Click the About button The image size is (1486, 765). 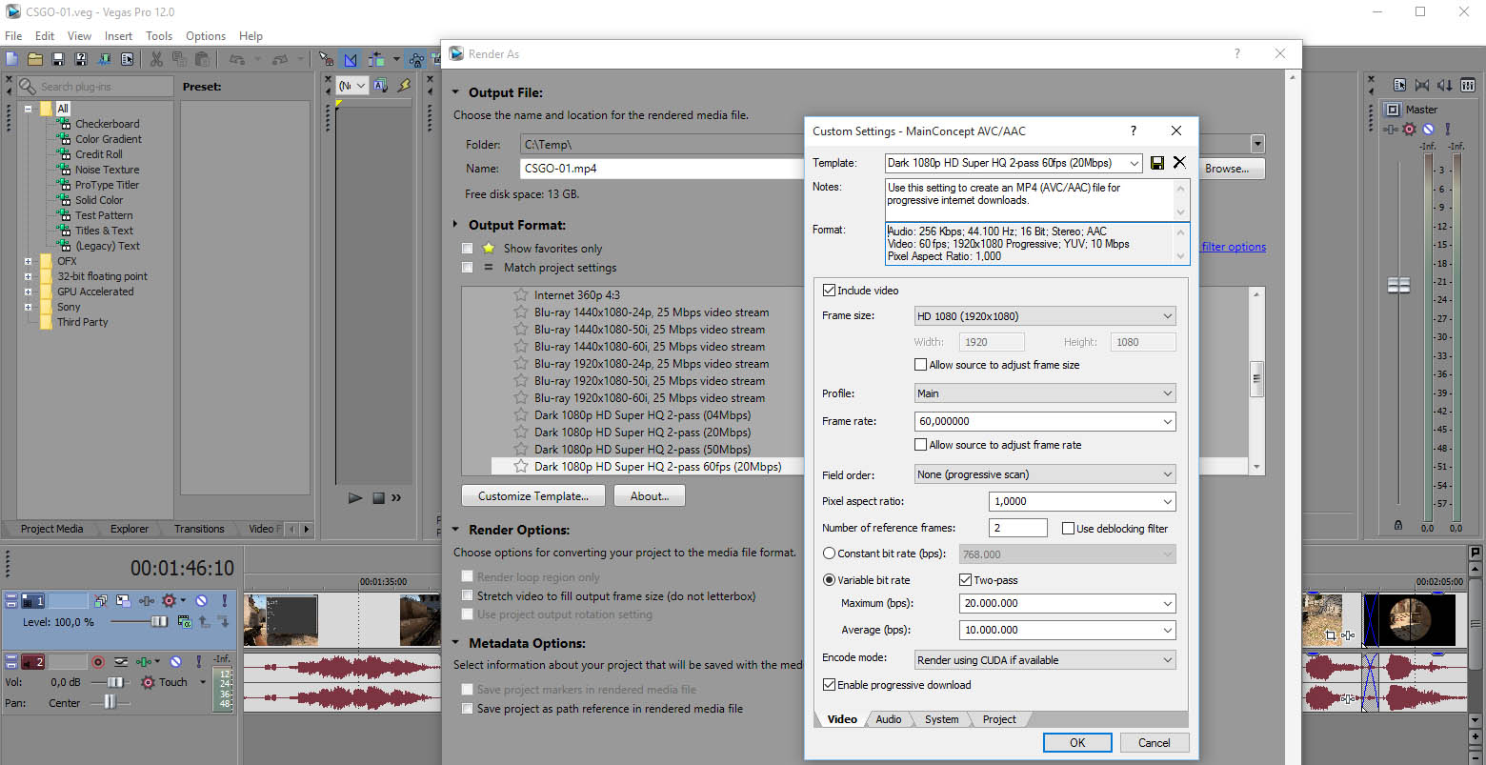click(650, 496)
